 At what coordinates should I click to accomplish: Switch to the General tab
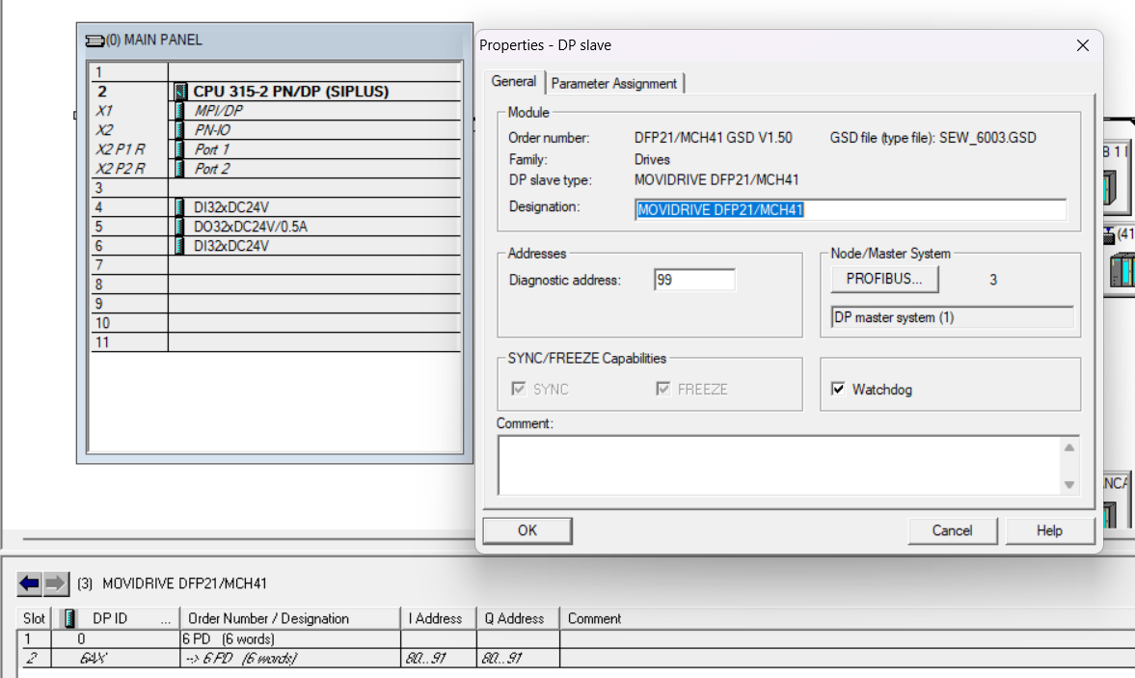pos(514,82)
